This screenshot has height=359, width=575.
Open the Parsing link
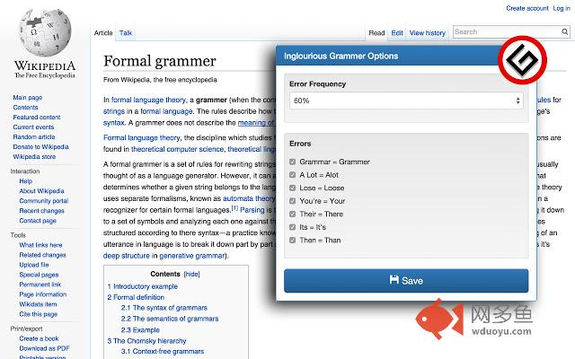[252, 210]
